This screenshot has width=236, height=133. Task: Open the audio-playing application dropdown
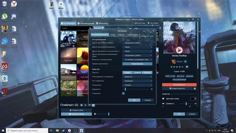pyautogui.click(x=137, y=55)
